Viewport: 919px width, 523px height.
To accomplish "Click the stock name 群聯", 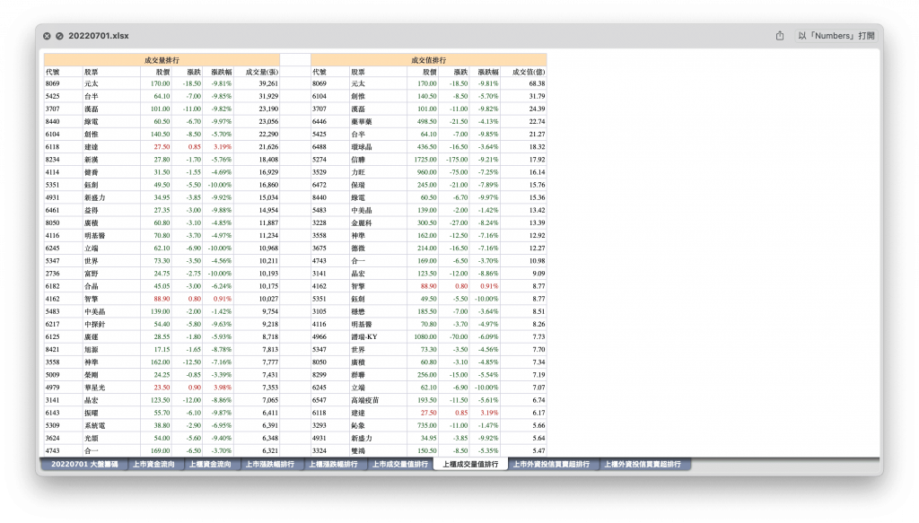I will click(x=358, y=375).
